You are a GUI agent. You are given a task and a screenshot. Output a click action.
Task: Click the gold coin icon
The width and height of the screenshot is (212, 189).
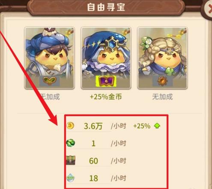(x=70, y=126)
